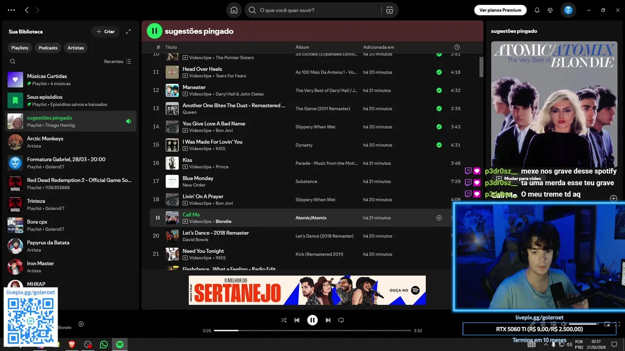Sort tracks by Título column

pos(171,47)
